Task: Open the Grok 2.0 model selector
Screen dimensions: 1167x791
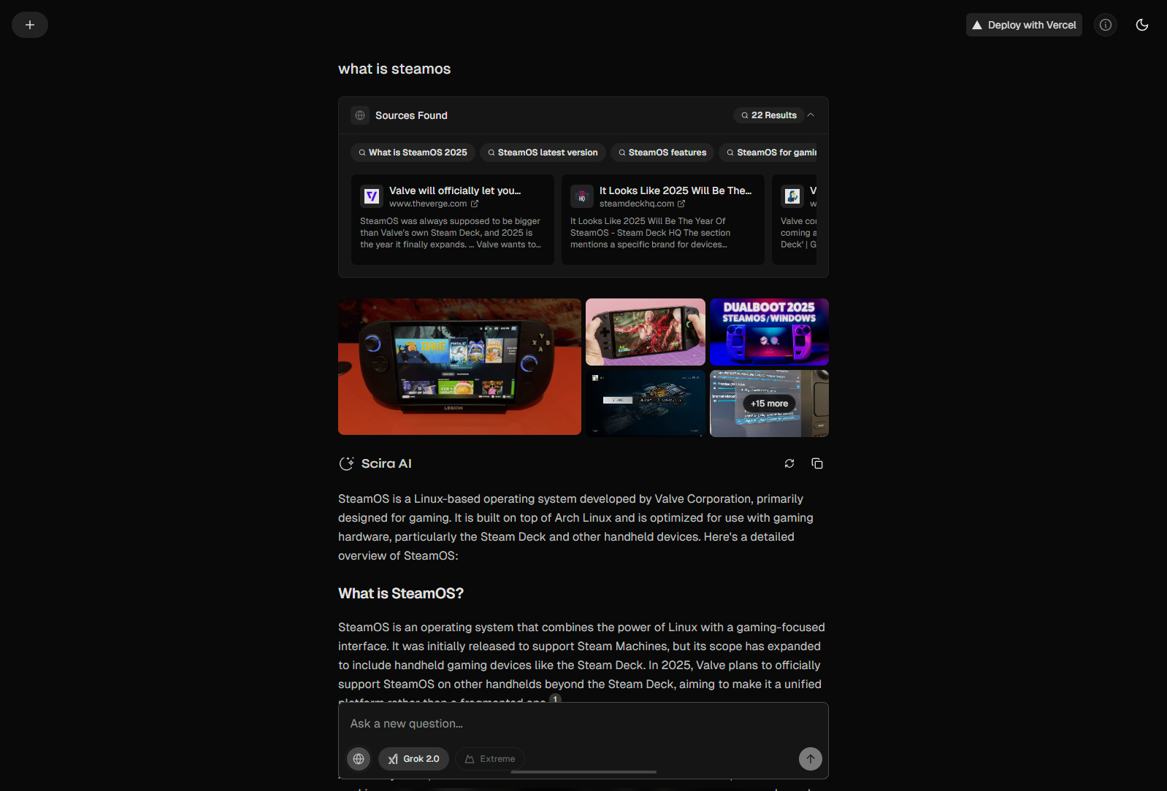Action: tap(413, 759)
